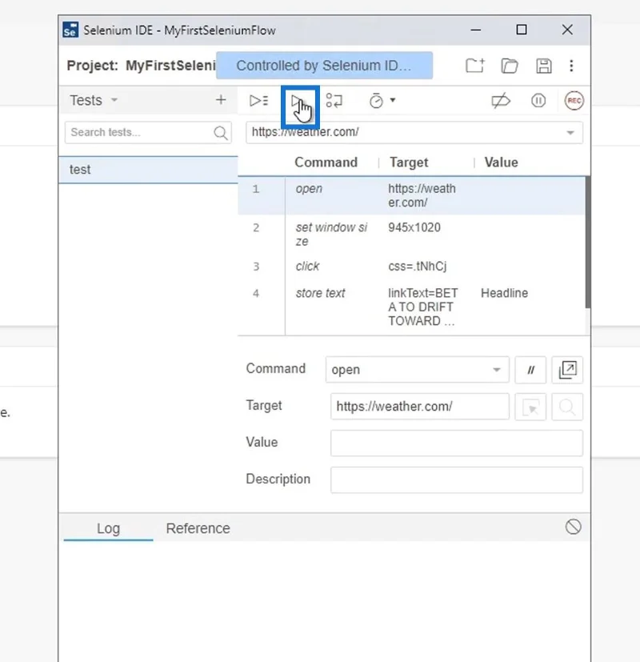
Task: Click Value column header
Action: tap(501, 162)
